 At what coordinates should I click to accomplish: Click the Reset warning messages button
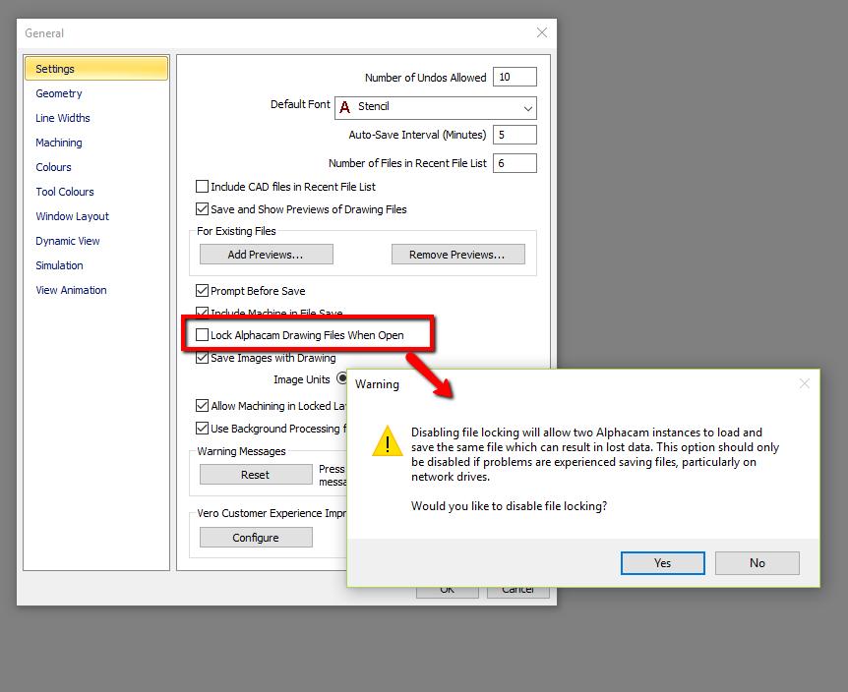pyautogui.click(x=256, y=475)
